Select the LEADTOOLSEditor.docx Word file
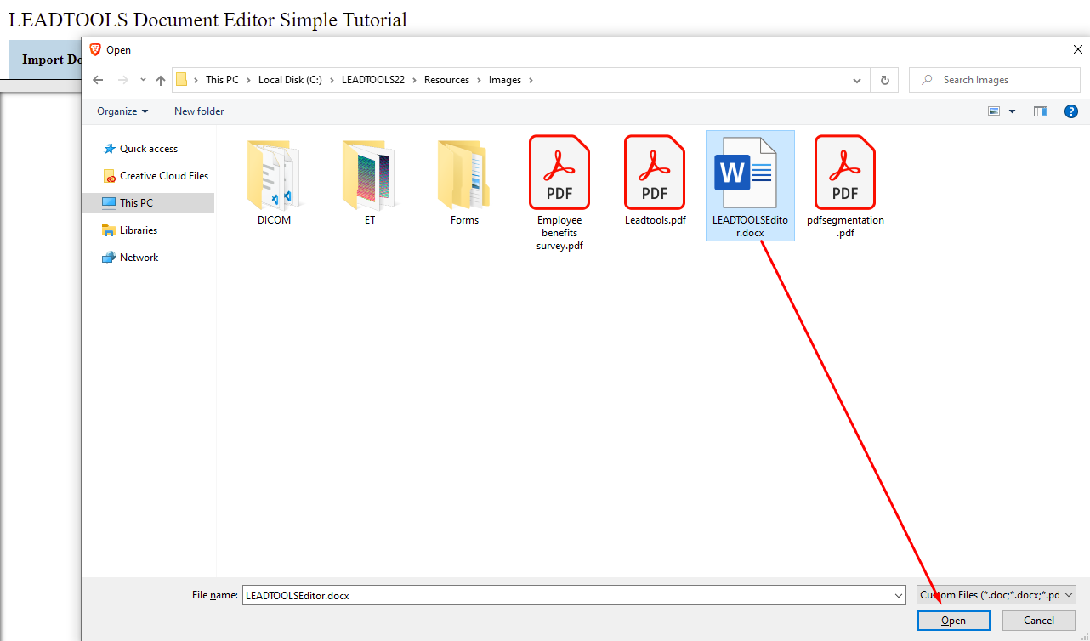Viewport: 1090px width, 641px height. click(x=750, y=185)
